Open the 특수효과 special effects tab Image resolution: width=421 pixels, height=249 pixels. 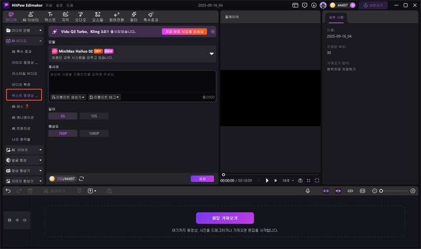tap(151, 17)
